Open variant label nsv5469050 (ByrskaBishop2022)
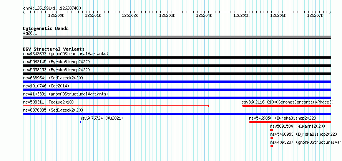The width and height of the screenshot is (342, 161). click(282, 118)
